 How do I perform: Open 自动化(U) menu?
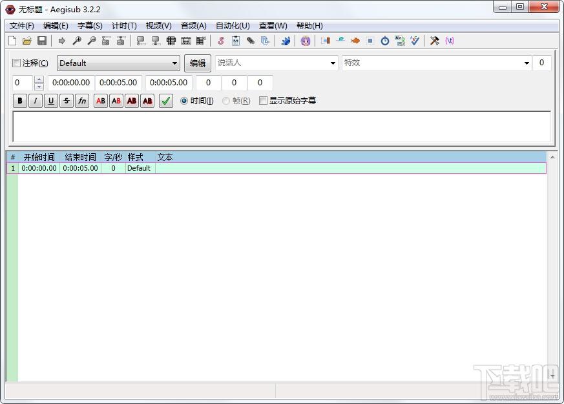point(233,26)
